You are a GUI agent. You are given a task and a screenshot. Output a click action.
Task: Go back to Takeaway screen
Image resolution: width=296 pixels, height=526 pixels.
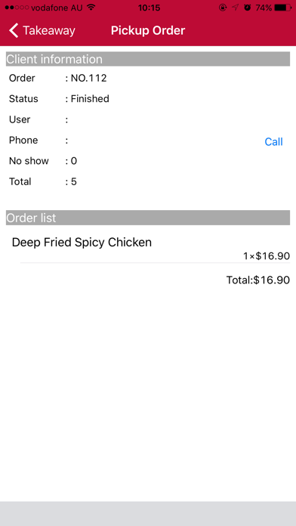[x=42, y=30]
